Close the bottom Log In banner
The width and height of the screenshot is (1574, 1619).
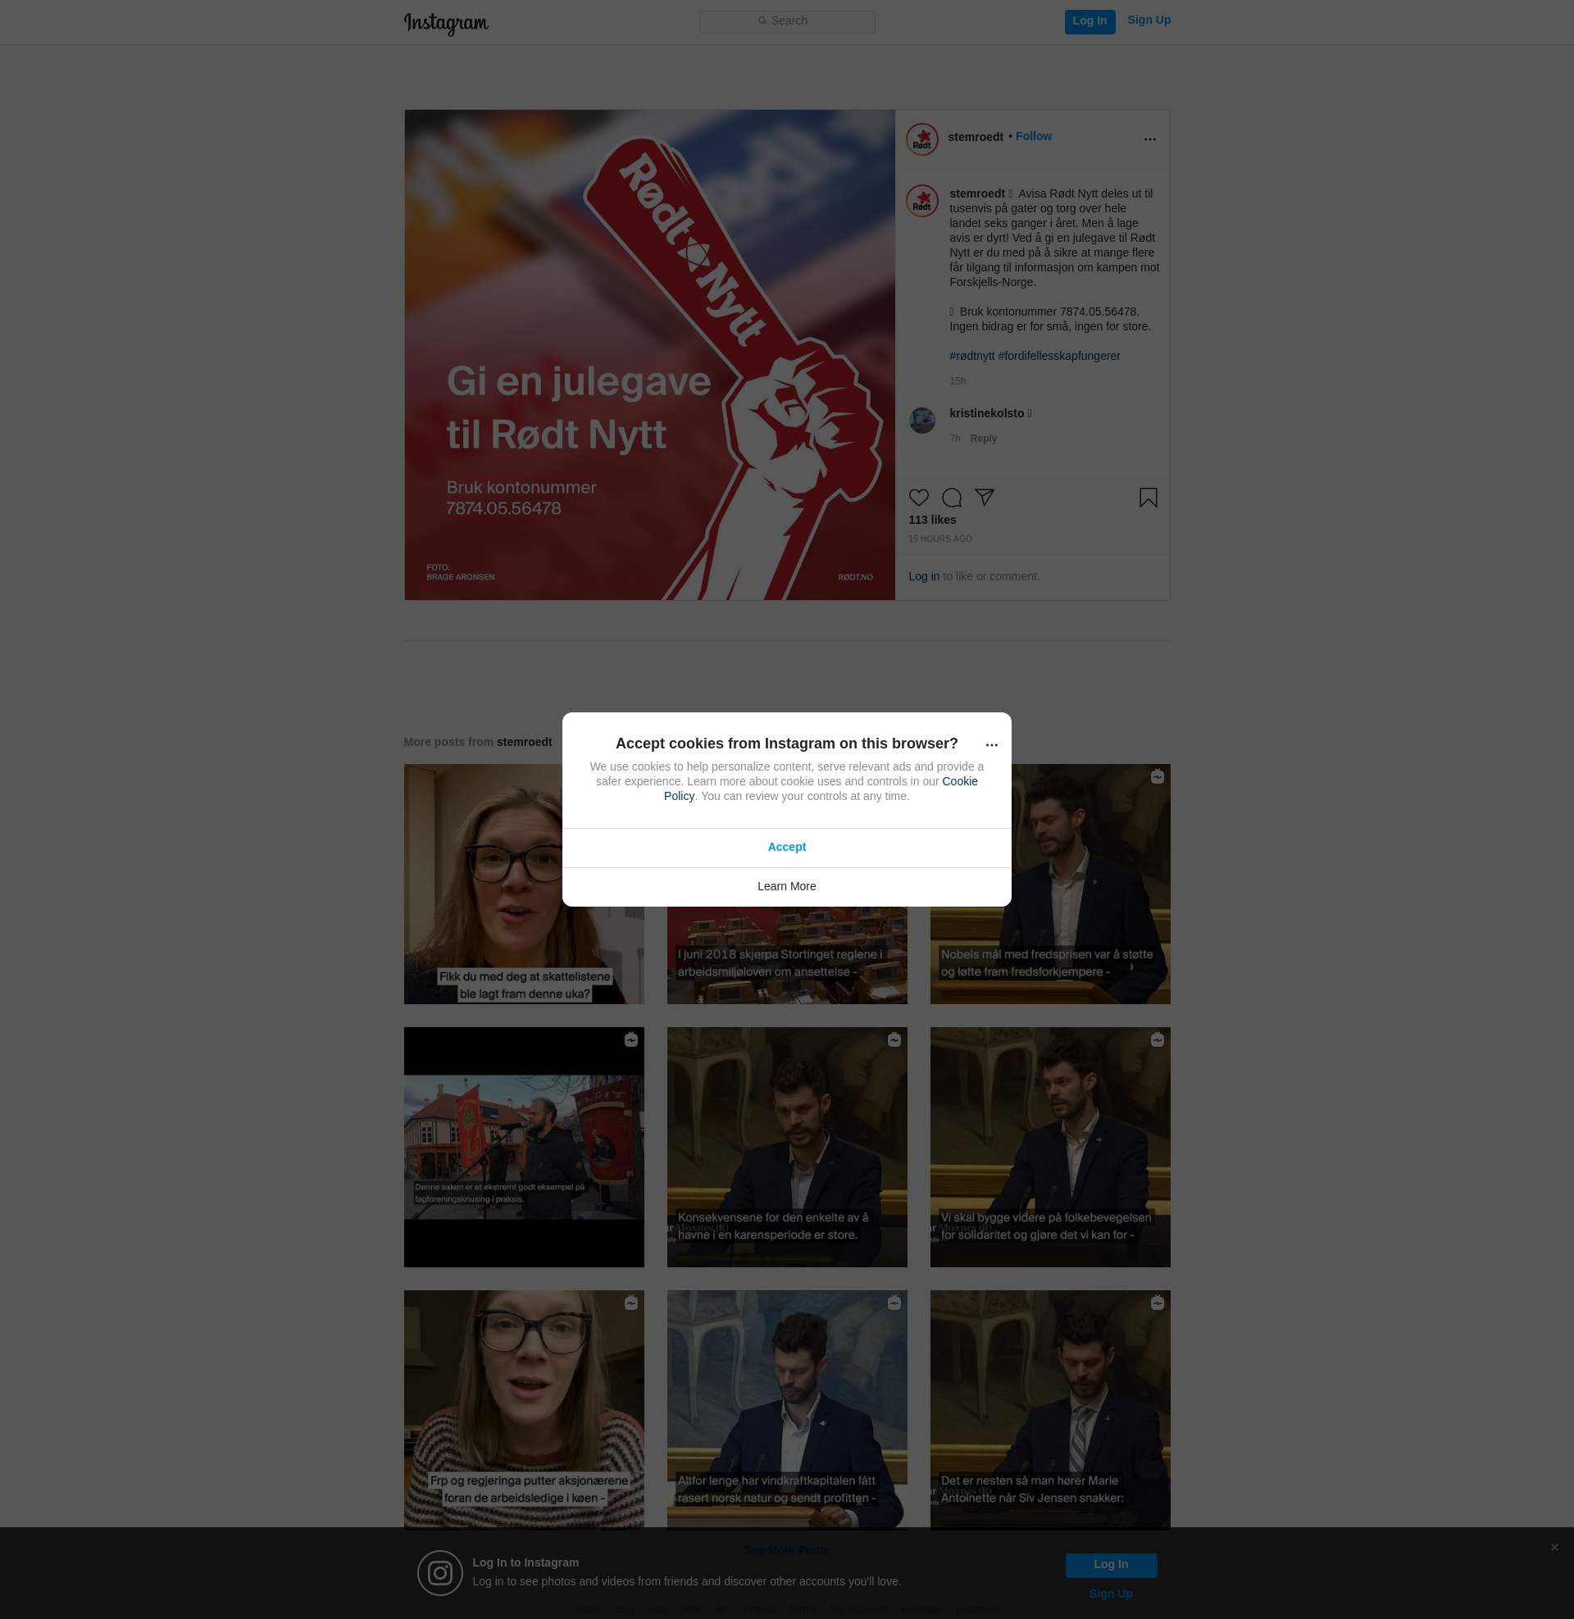(1554, 1548)
